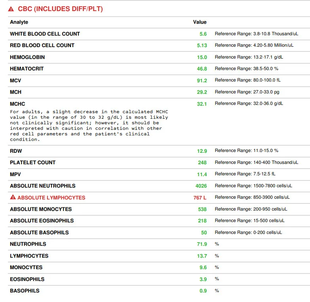Image resolution: width=310 pixels, height=302 pixels.
Task: Click the BASOPHILS percentage row label
Action: tap(25, 291)
